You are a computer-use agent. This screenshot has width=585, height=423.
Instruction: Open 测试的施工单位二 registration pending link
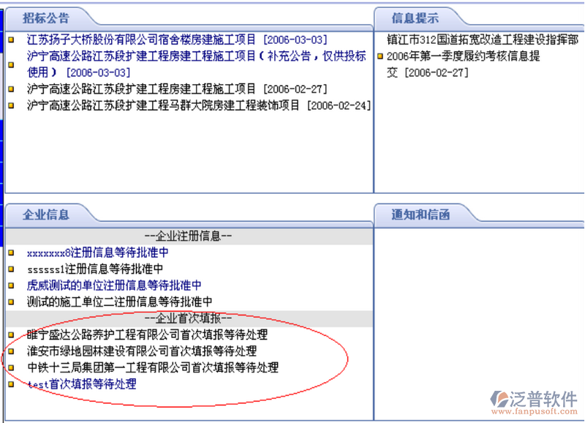click(x=119, y=302)
